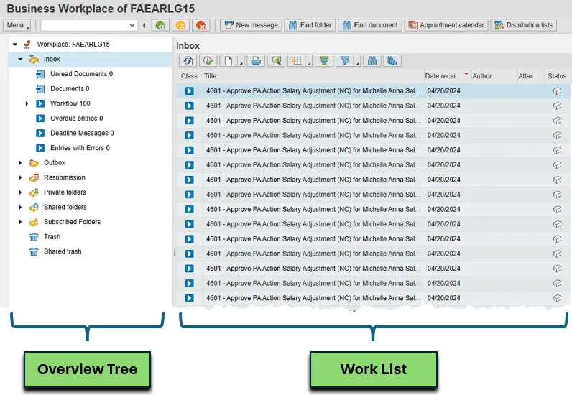Viewport: 572px width, 395px height.
Task: Open the dropdown arrow beside the Layout icon
Action: (309, 63)
